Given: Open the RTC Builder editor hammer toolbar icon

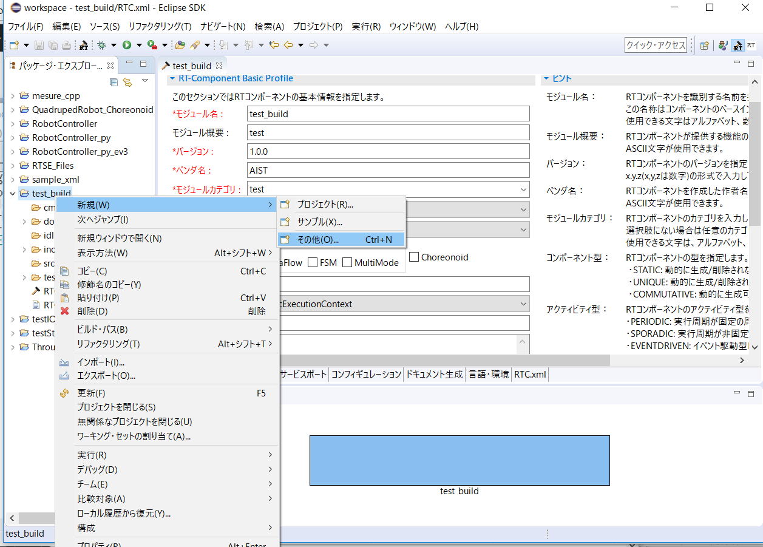Looking at the screenshot, I should [84, 45].
